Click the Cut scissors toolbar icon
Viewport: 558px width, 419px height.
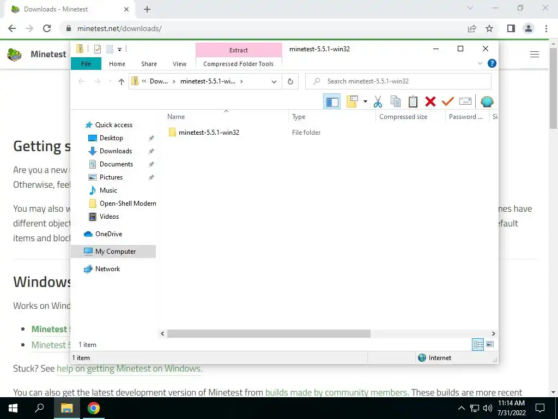[x=378, y=102]
